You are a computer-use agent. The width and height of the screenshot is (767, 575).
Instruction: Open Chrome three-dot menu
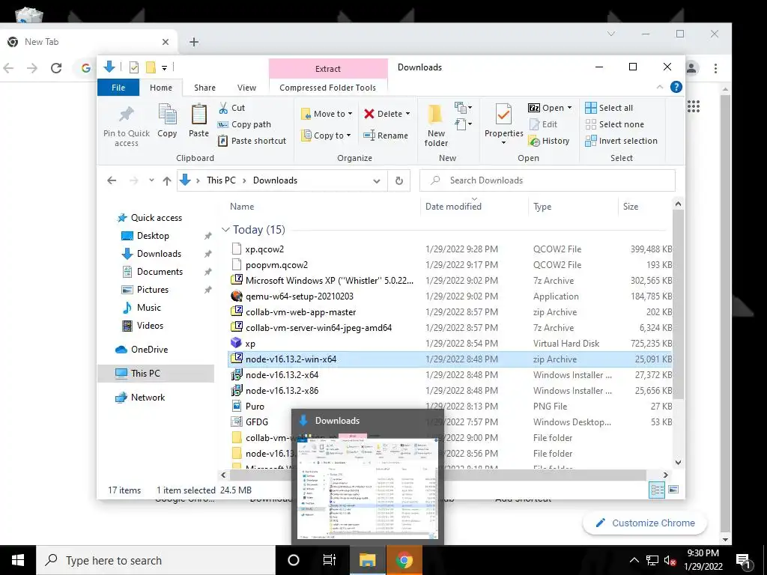click(x=715, y=68)
